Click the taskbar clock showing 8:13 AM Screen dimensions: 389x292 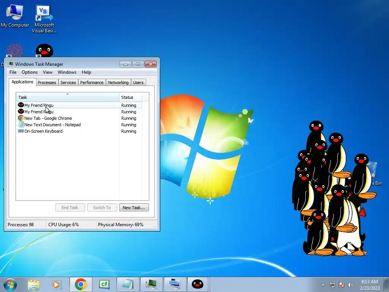370,285
